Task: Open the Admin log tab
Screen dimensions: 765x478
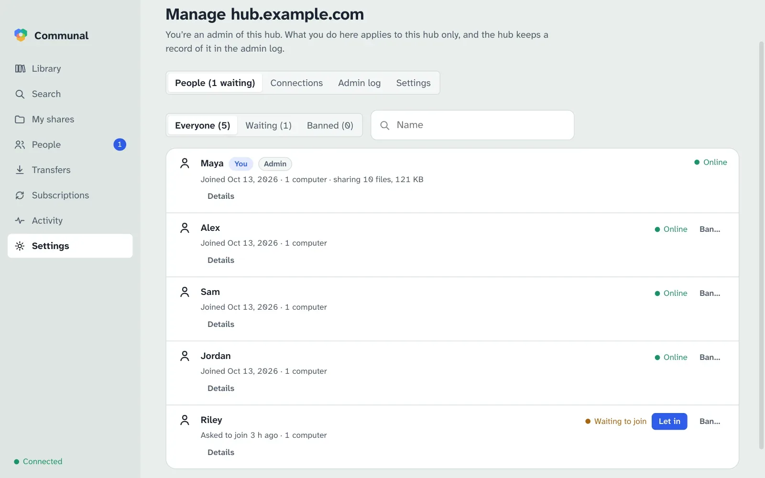Action: click(x=359, y=83)
